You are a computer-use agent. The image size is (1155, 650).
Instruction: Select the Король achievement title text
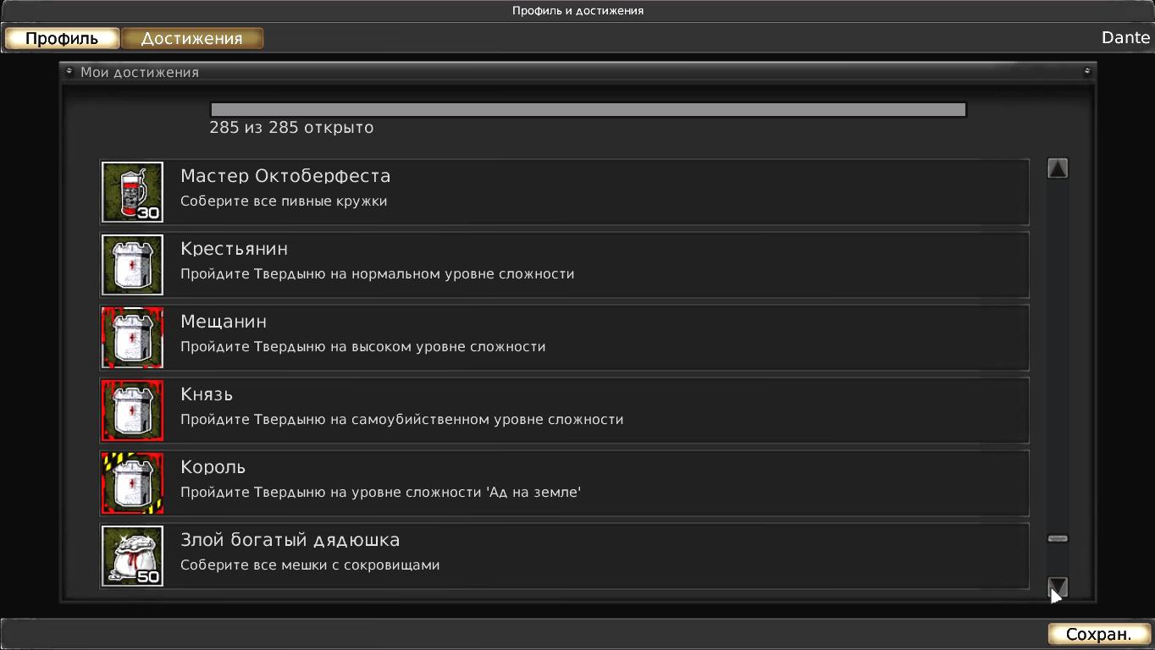[x=213, y=467]
